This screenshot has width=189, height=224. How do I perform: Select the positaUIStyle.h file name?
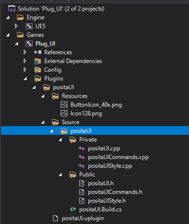point(107,201)
